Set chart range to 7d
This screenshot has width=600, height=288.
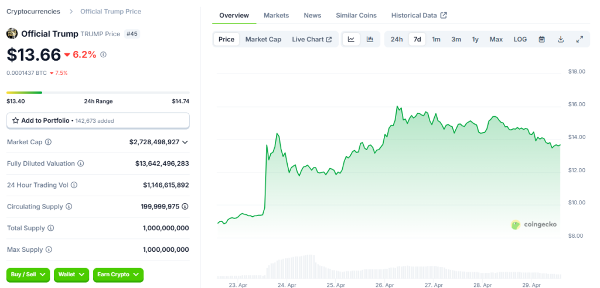click(417, 39)
